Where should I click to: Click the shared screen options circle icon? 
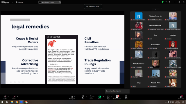(x=60, y=2)
